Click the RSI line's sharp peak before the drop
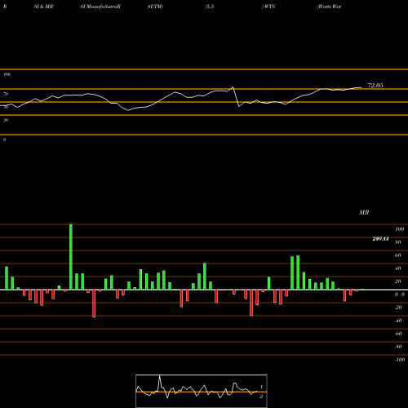The width and height of the screenshot is (408, 408). (x=233, y=87)
